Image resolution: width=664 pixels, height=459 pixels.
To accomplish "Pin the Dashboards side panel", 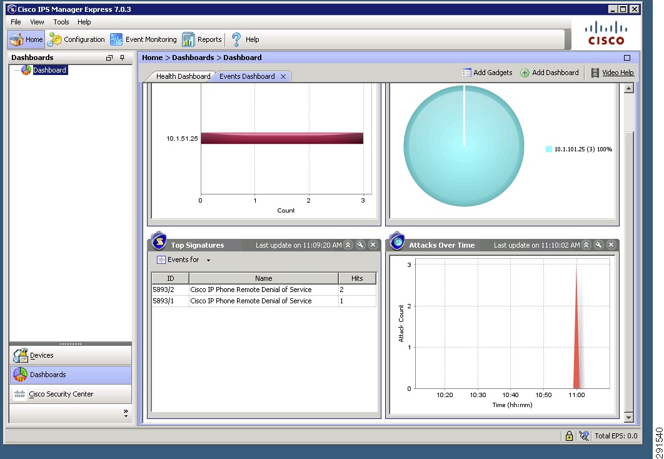I will [x=123, y=58].
